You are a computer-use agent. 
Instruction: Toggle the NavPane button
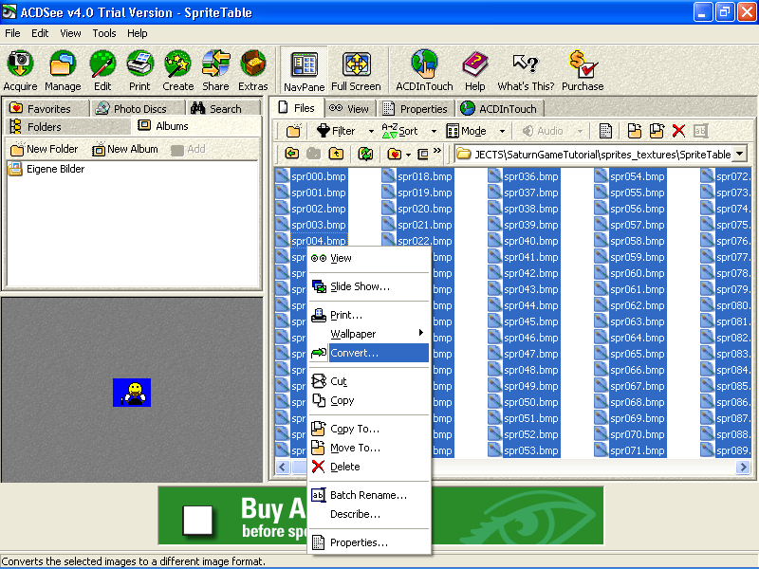[x=304, y=71]
